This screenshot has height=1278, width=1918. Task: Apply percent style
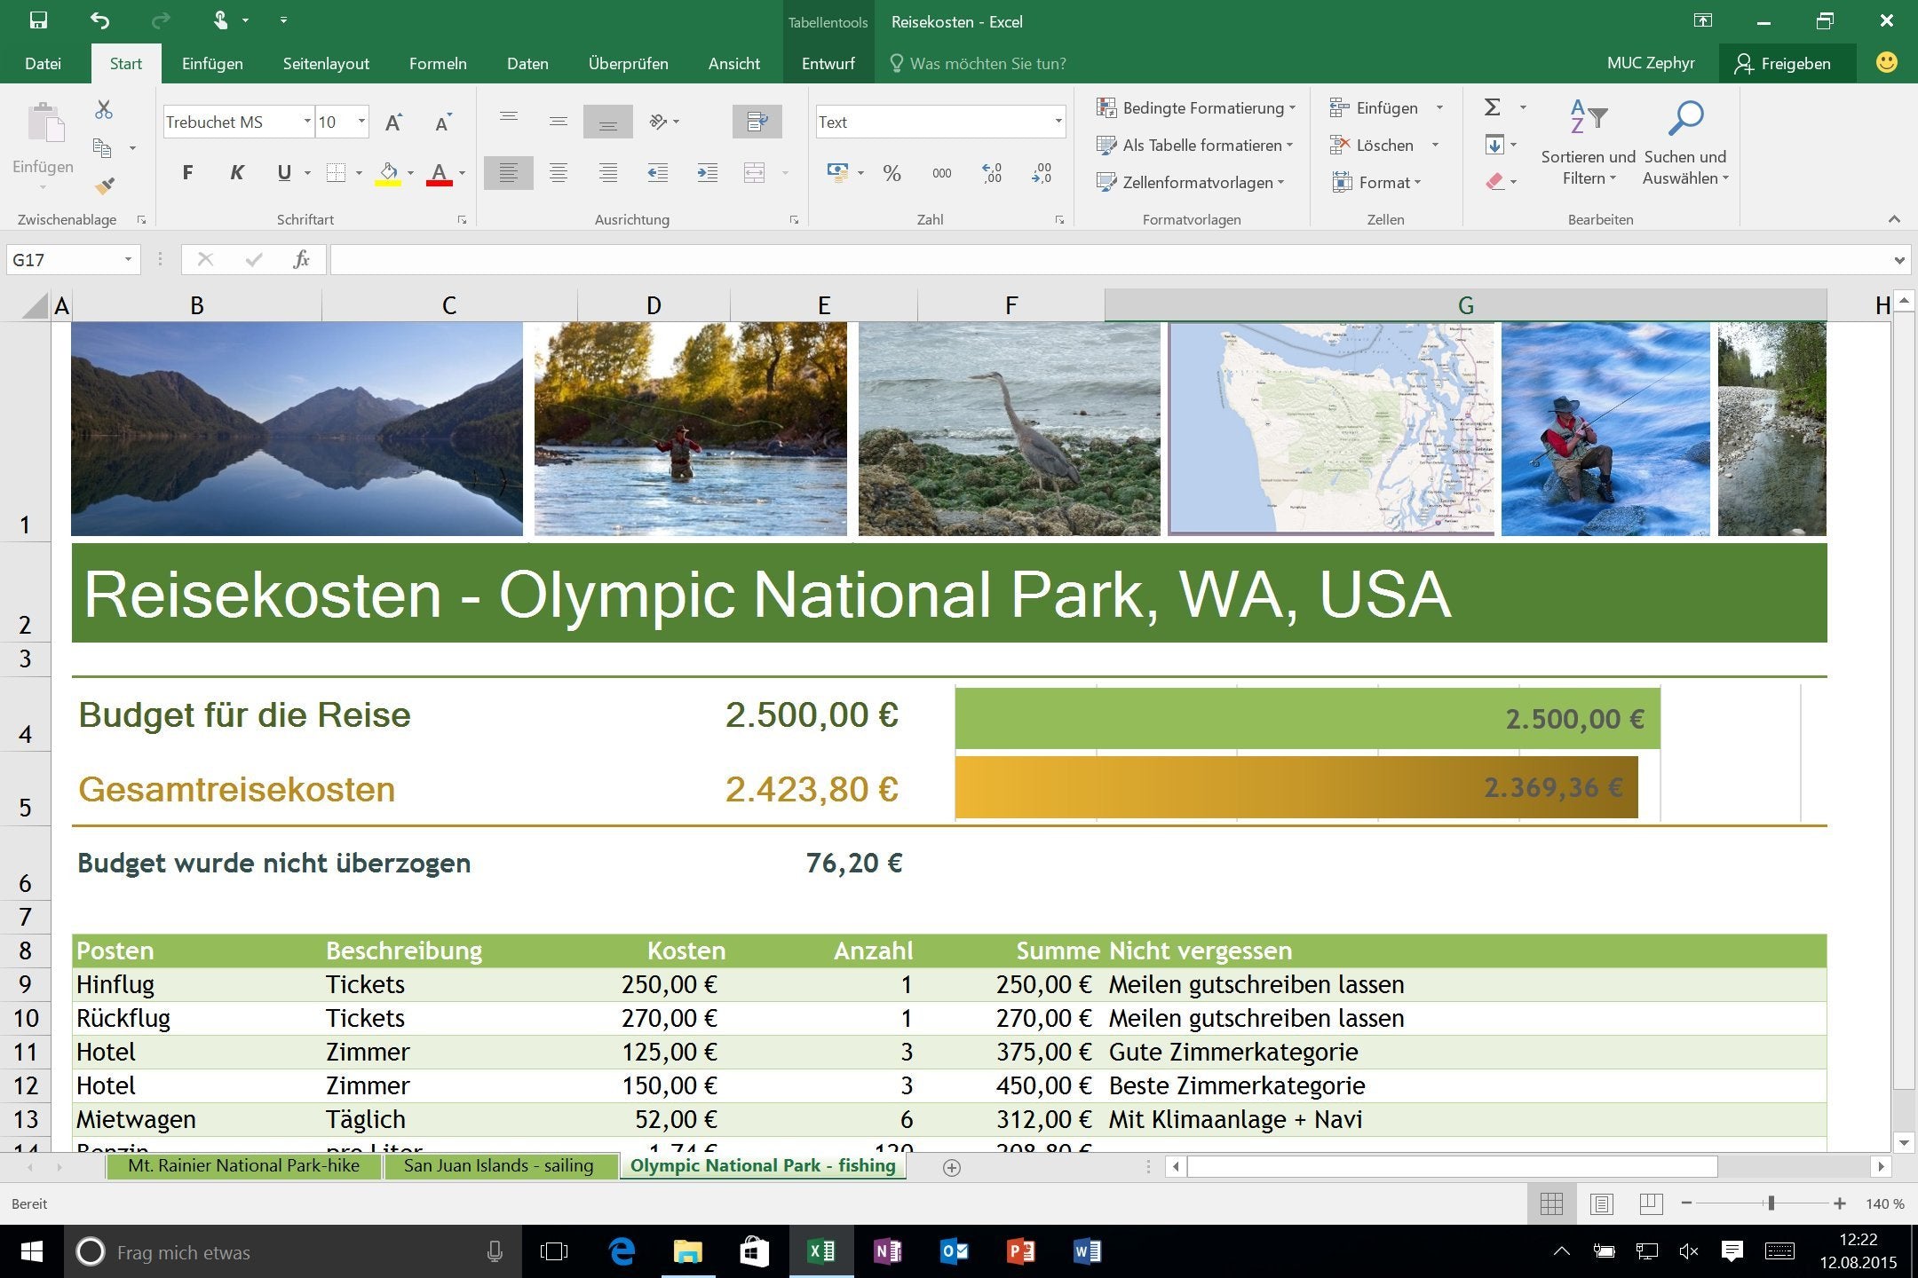pos(892,173)
